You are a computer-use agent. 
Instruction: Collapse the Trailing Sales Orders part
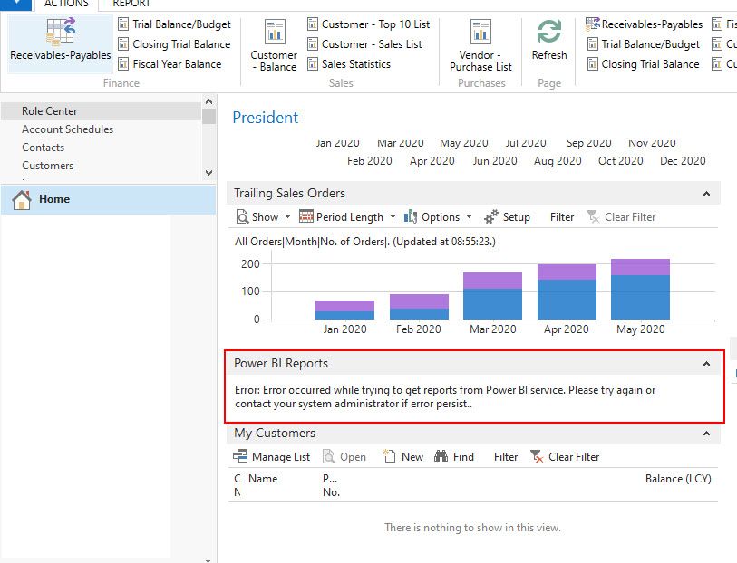706,194
